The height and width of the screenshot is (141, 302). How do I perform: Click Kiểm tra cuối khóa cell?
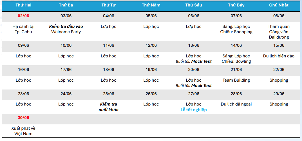pos(109,107)
